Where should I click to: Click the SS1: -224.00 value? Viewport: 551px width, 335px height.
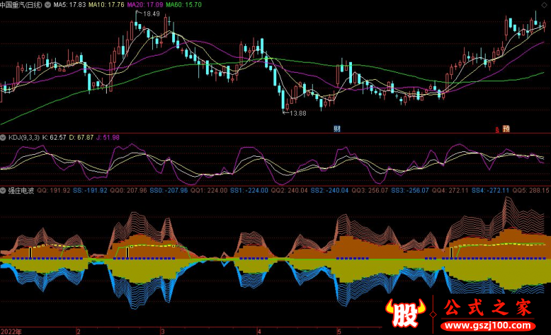click(249, 191)
